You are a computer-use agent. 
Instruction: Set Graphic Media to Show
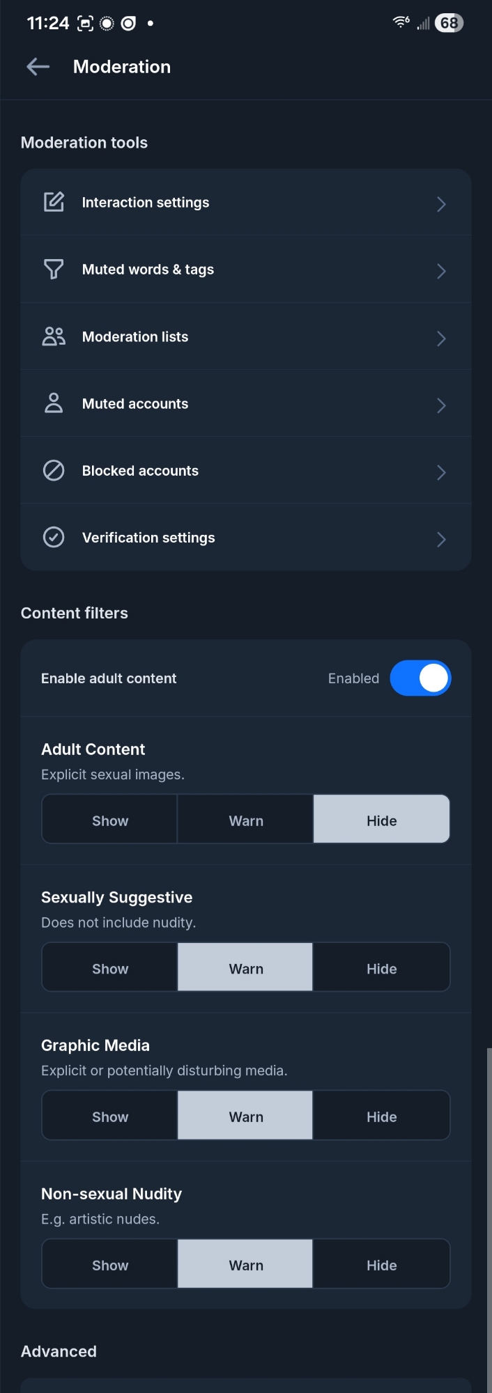[x=110, y=1116]
